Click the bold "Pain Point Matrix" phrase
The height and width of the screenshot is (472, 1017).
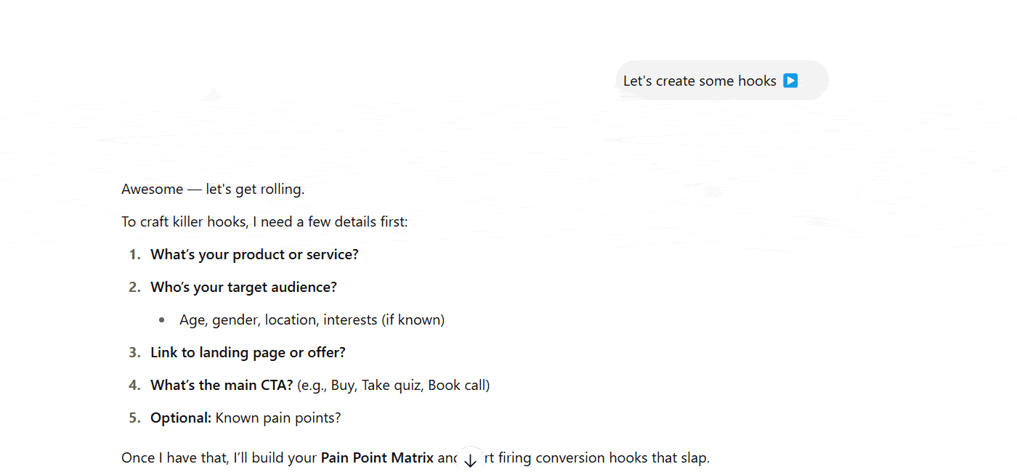point(377,458)
